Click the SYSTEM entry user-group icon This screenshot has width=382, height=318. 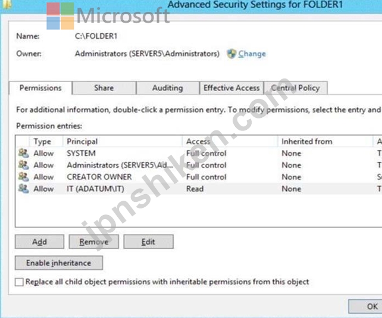point(24,153)
